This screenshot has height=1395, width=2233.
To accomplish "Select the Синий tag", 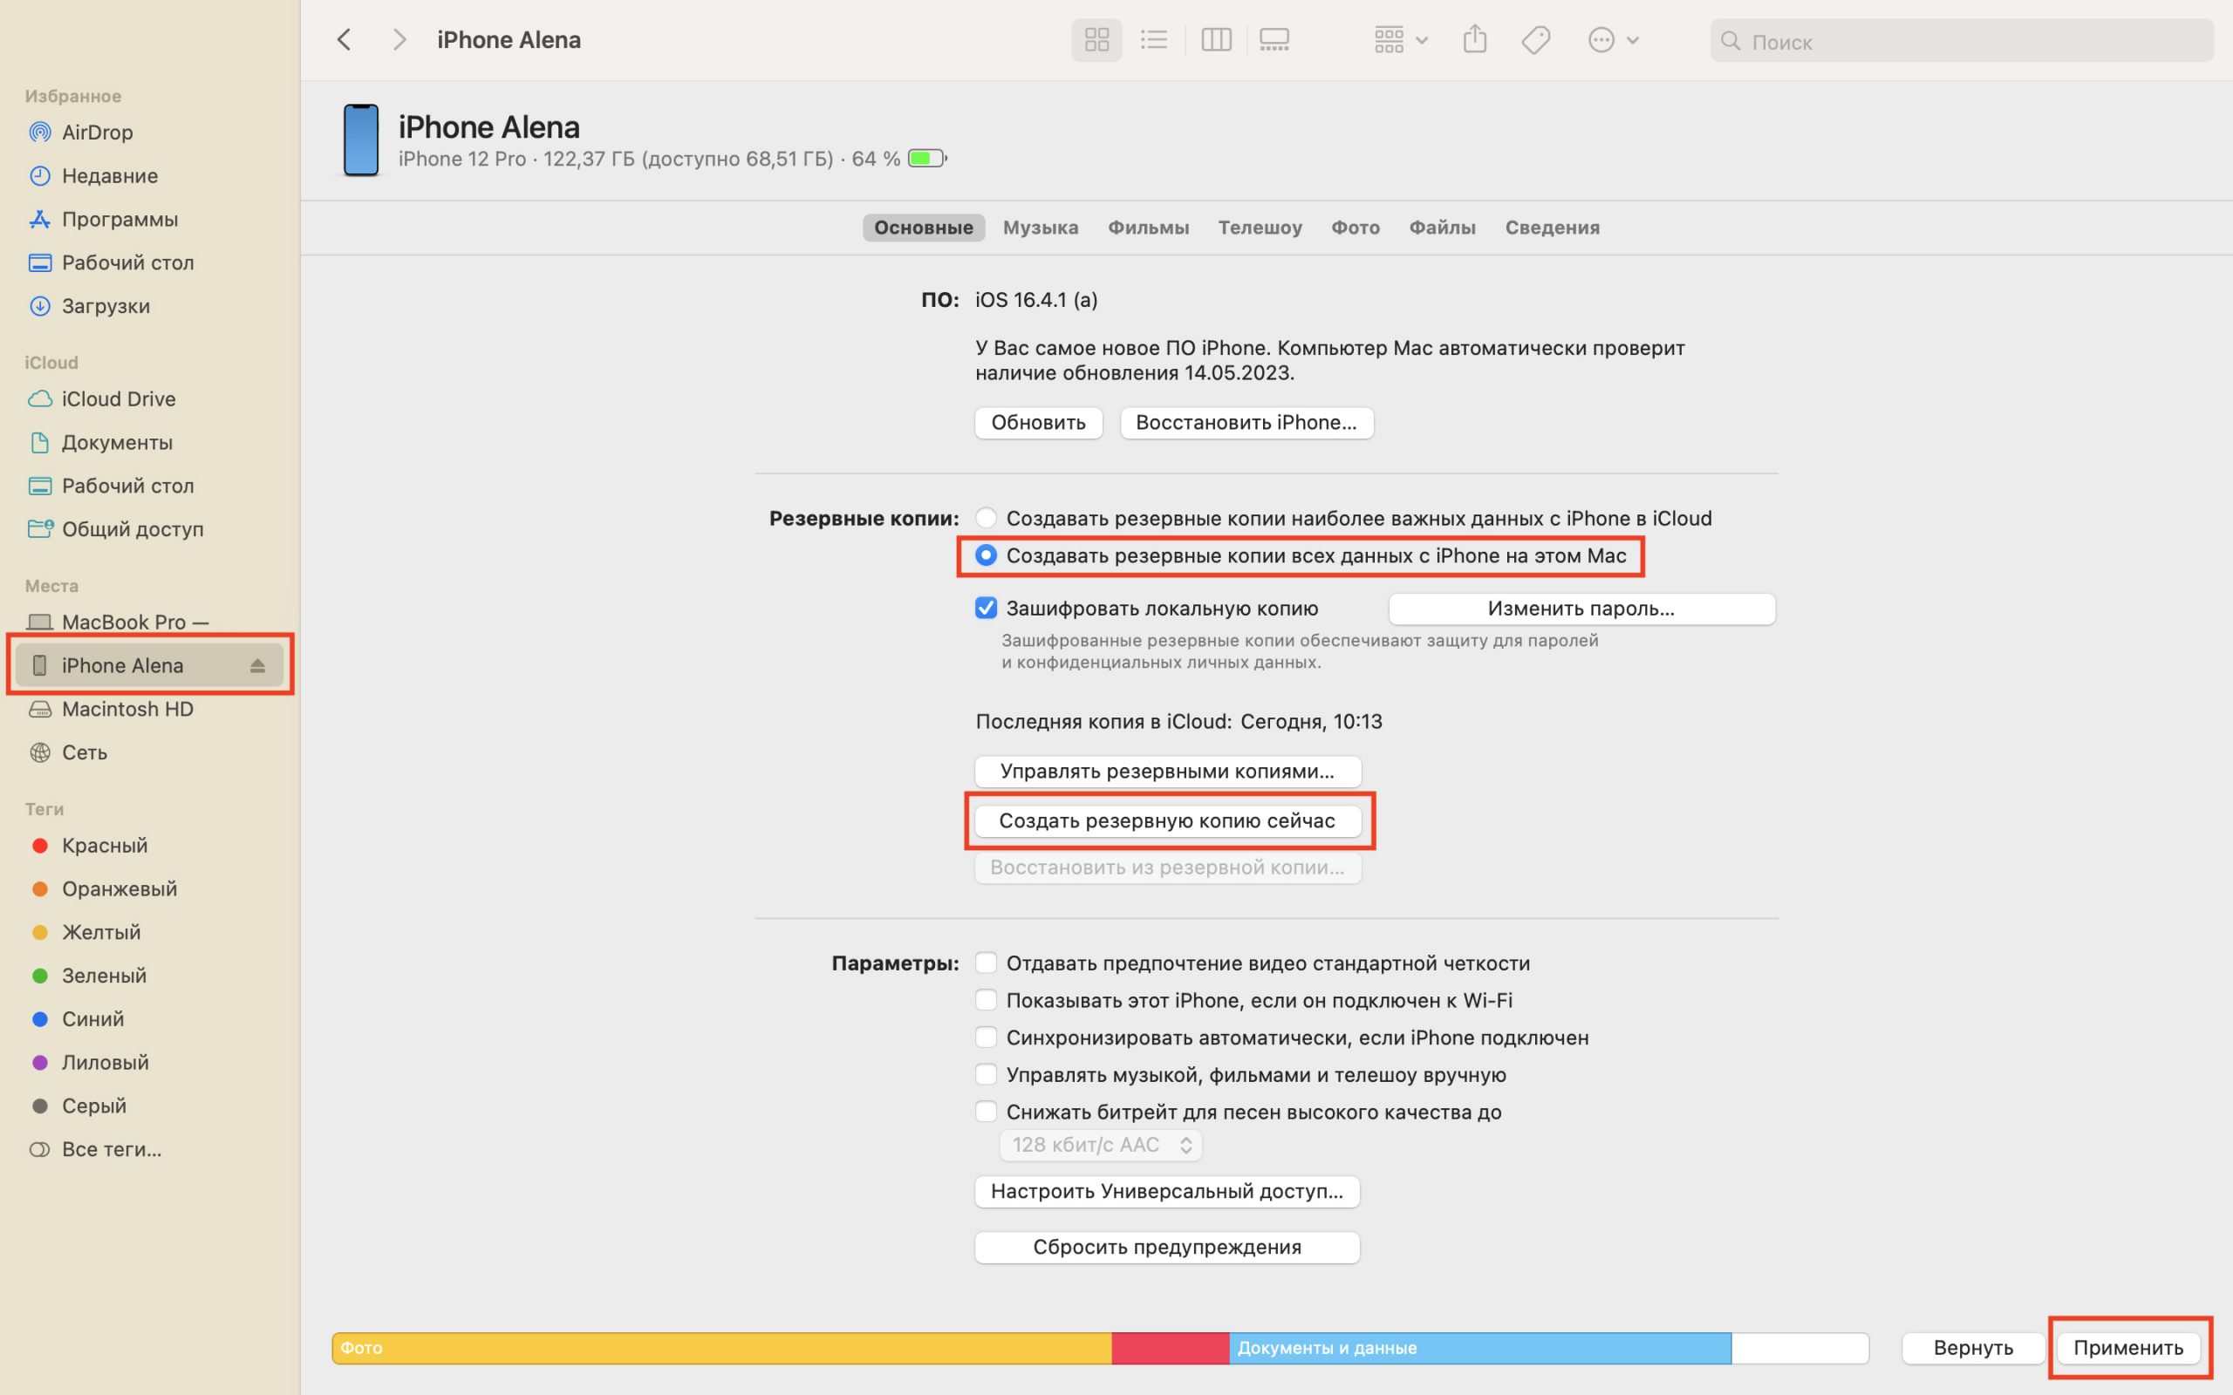I will coord(149,1018).
